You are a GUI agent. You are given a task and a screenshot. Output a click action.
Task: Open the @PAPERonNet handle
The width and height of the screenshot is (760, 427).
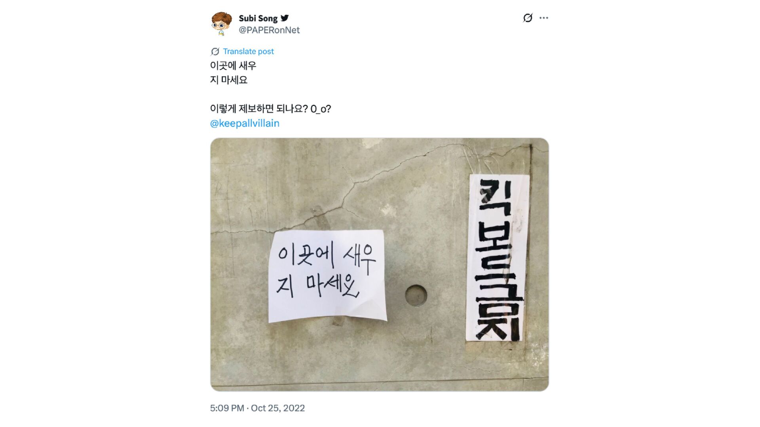(x=269, y=30)
